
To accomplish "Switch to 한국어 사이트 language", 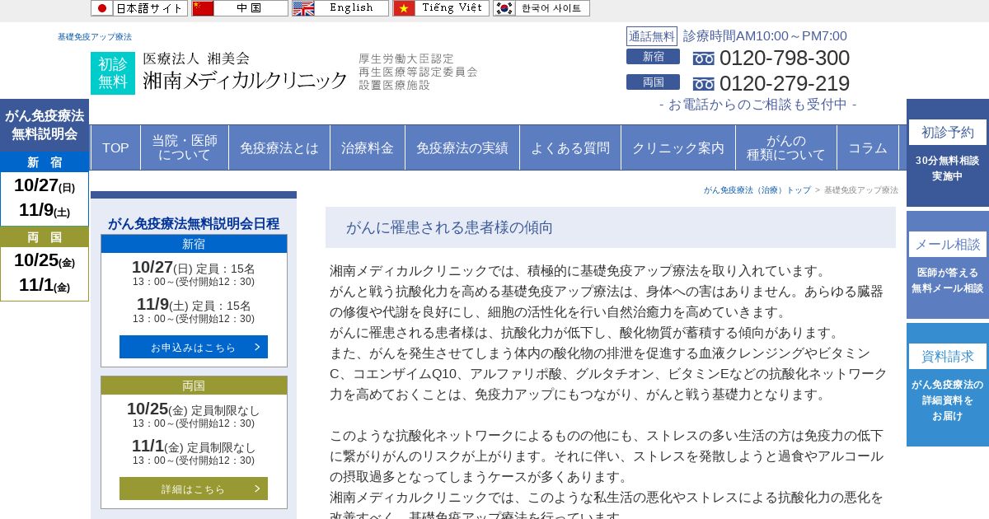I will point(541,8).
